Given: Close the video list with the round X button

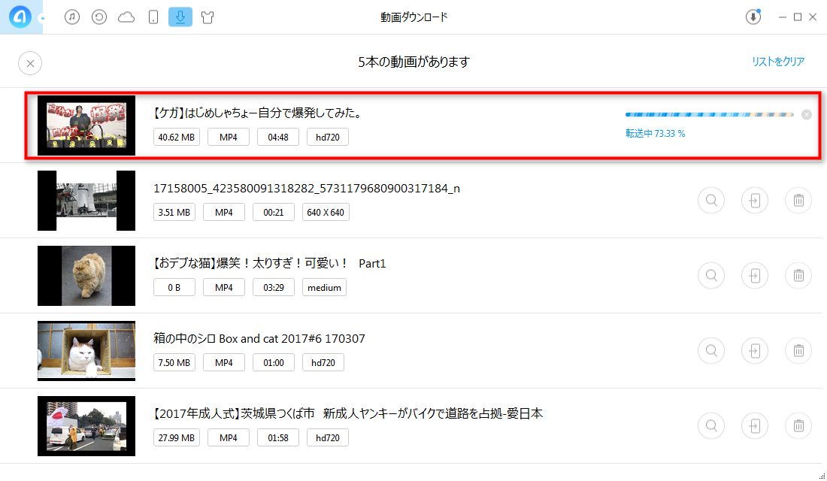Looking at the screenshot, I should [x=30, y=63].
